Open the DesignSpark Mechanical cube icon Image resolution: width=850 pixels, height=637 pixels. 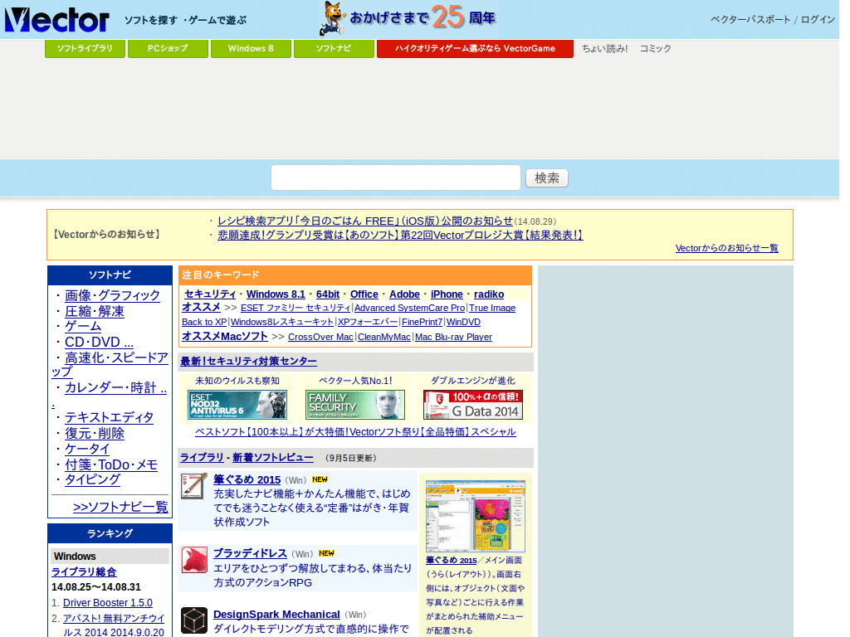194,620
